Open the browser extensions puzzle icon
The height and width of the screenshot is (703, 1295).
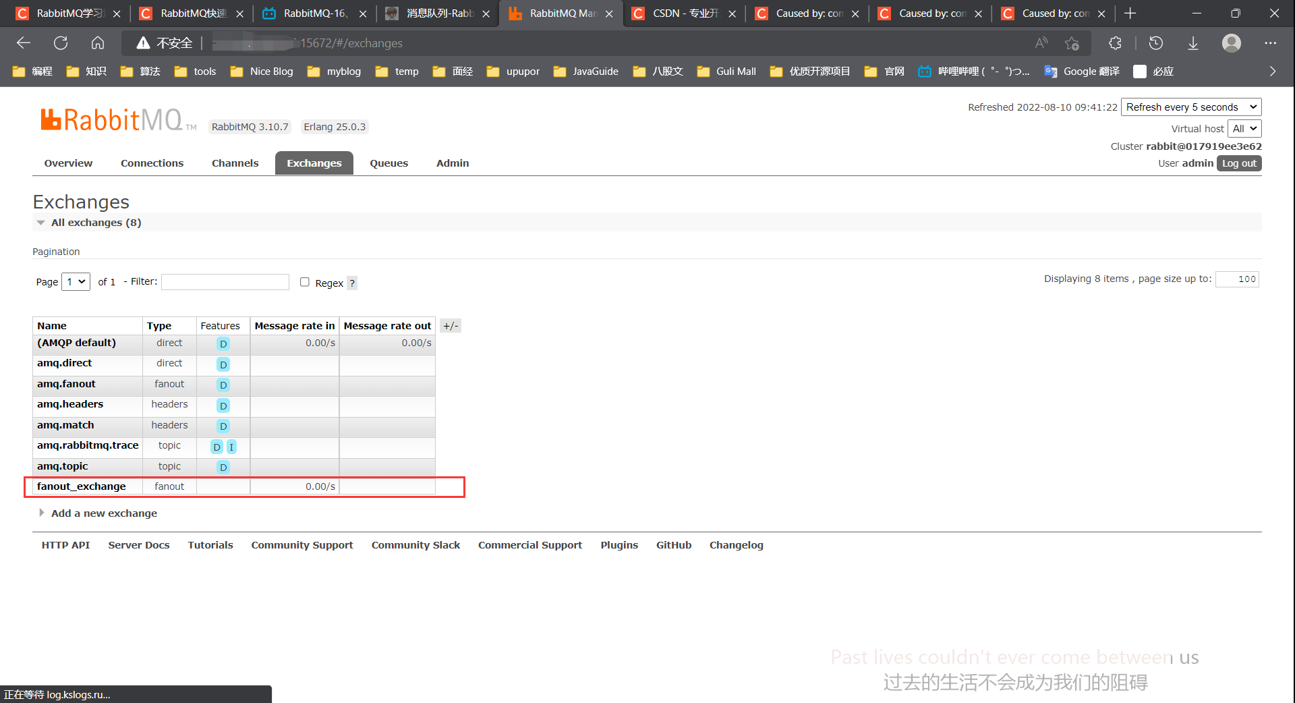(1115, 43)
